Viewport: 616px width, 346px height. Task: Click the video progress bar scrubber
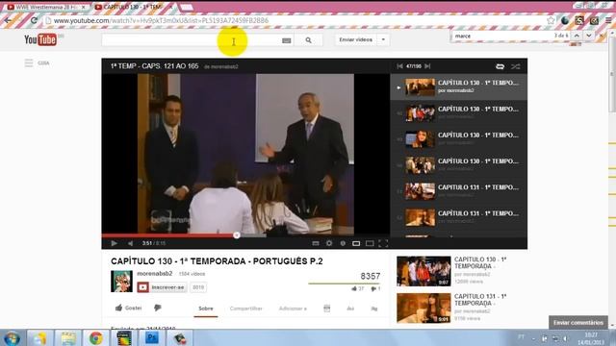237,235
